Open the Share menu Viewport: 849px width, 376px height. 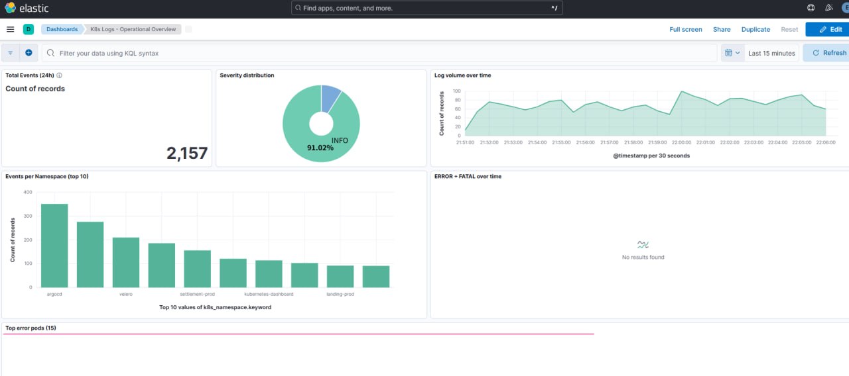[722, 29]
